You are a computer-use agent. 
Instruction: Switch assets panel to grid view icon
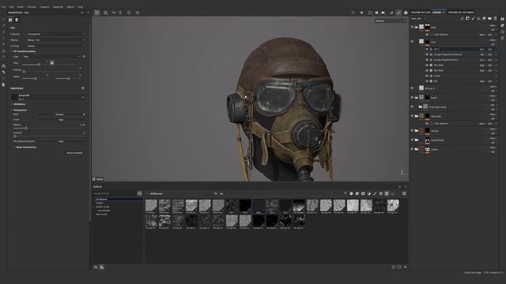[404, 193]
